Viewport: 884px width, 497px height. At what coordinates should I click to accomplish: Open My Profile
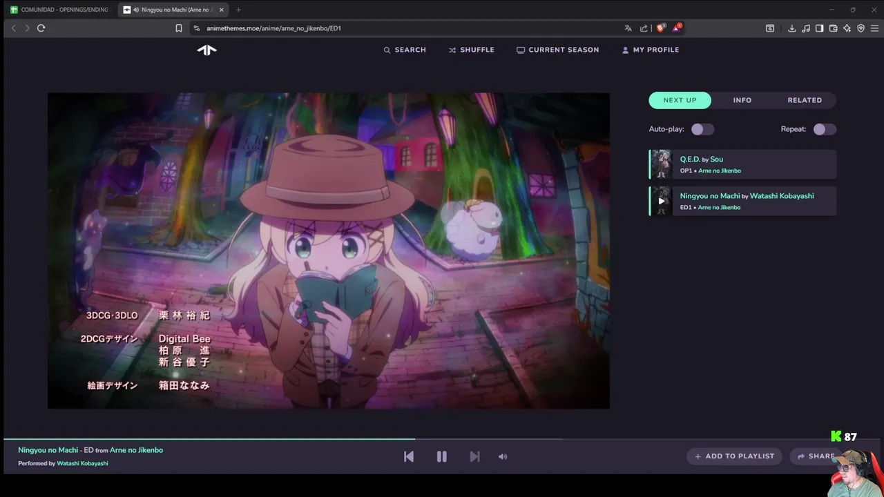click(x=651, y=50)
